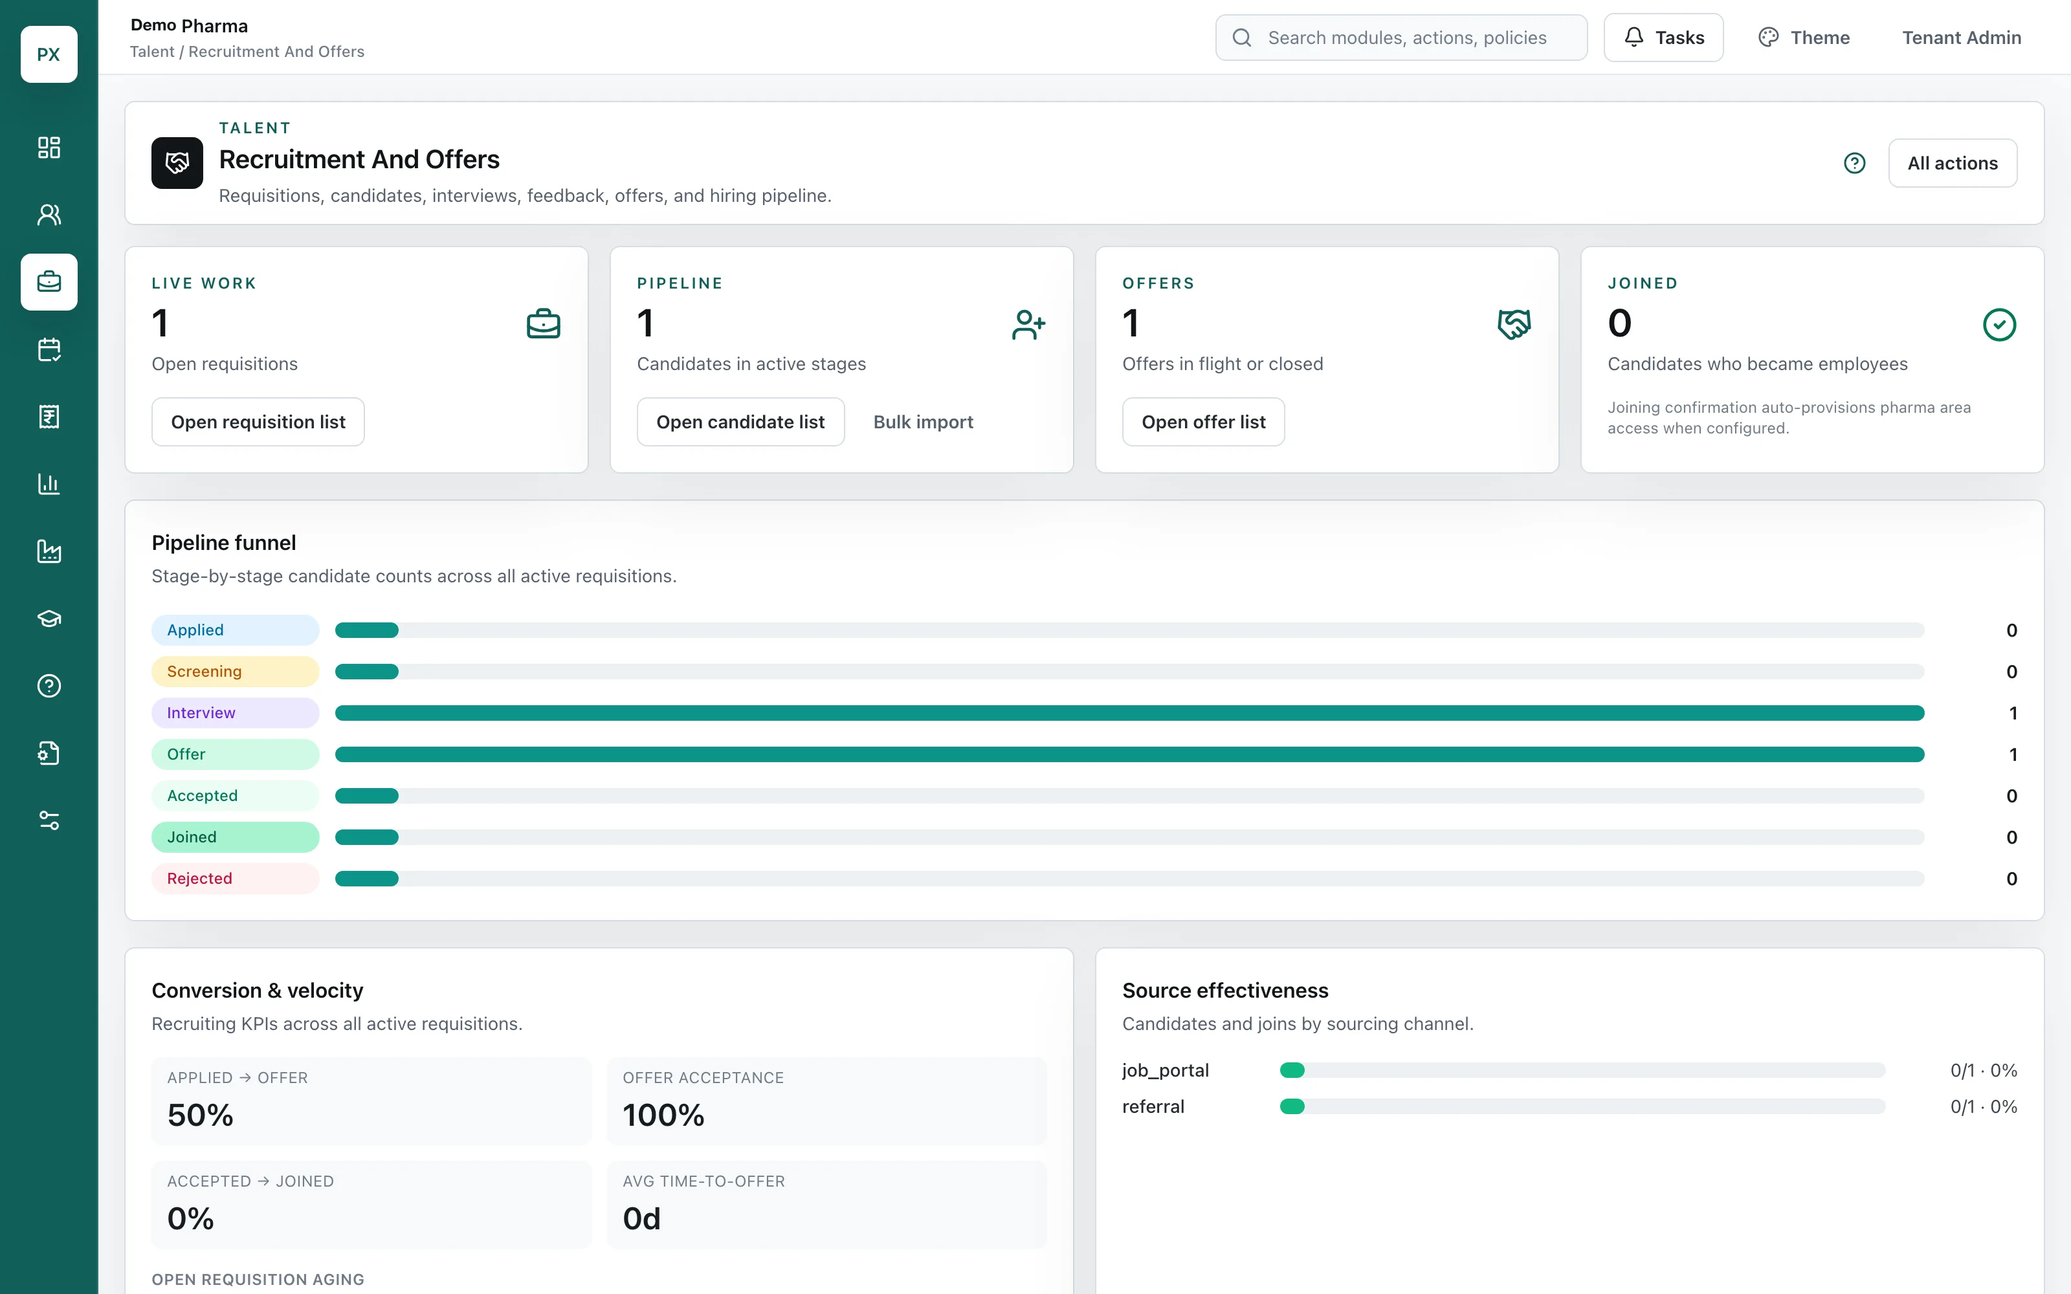The height and width of the screenshot is (1294, 2071).
Task: Click the add-user icon in Pipeline card
Action: (x=1028, y=324)
